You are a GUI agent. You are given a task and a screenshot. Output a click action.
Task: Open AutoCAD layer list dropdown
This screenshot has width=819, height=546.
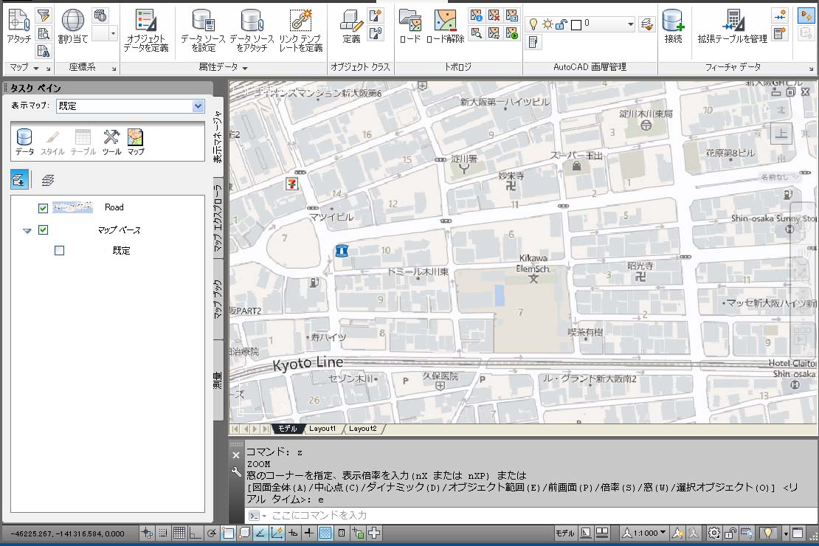click(x=630, y=24)
